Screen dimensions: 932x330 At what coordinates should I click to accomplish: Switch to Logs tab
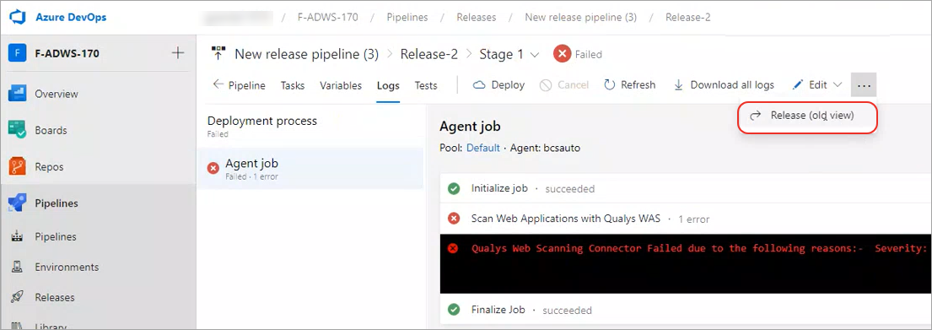(387, 85)
